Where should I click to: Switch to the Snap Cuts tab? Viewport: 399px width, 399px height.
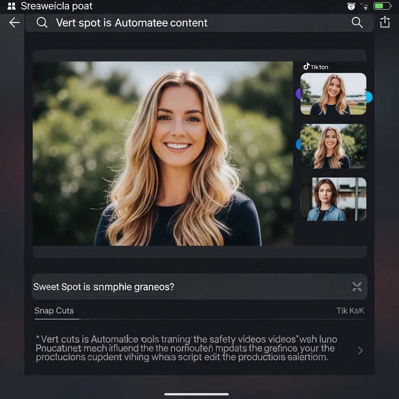[x=54, y=311]
